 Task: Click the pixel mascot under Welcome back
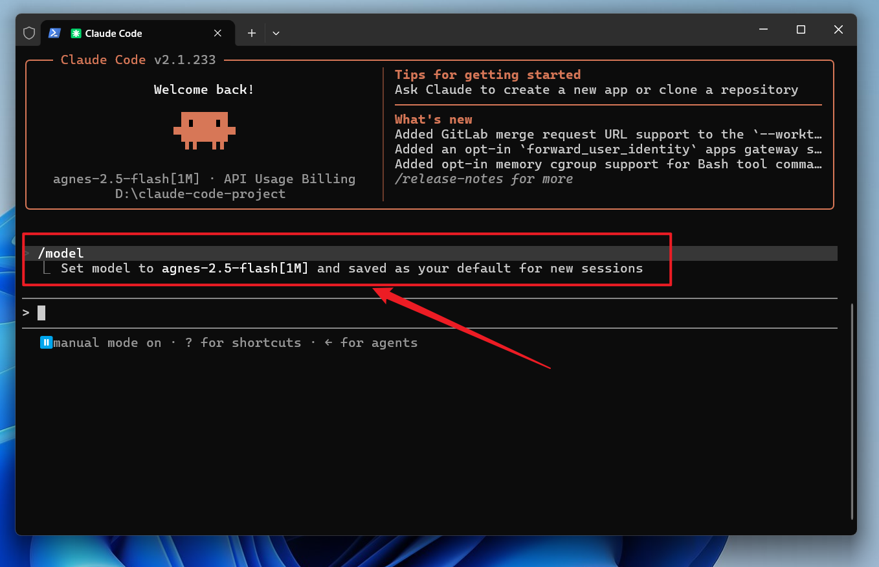point(204,130)
